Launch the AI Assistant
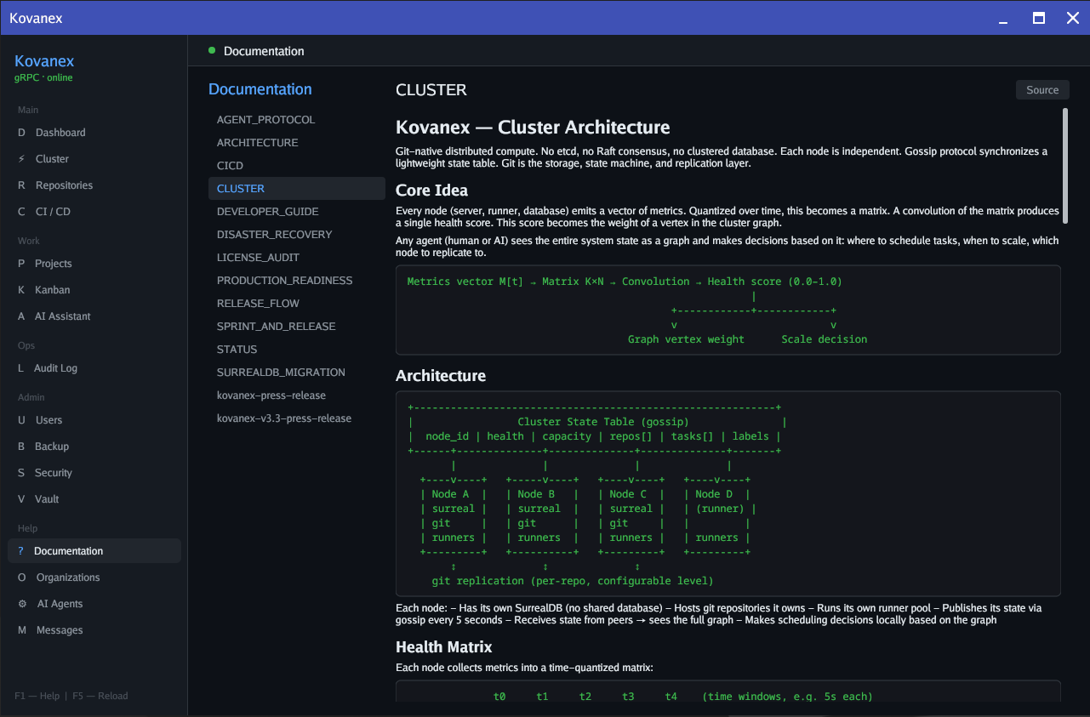 pos(64,316)
